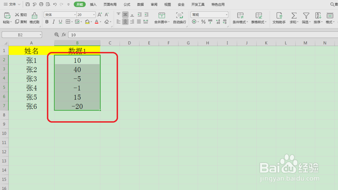
Task: Open the 文件 file menu
Action: (12, 4)
